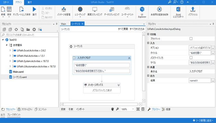Click ソース管理に追加 in status bar

pyautogui.click(x=203, y=120)
